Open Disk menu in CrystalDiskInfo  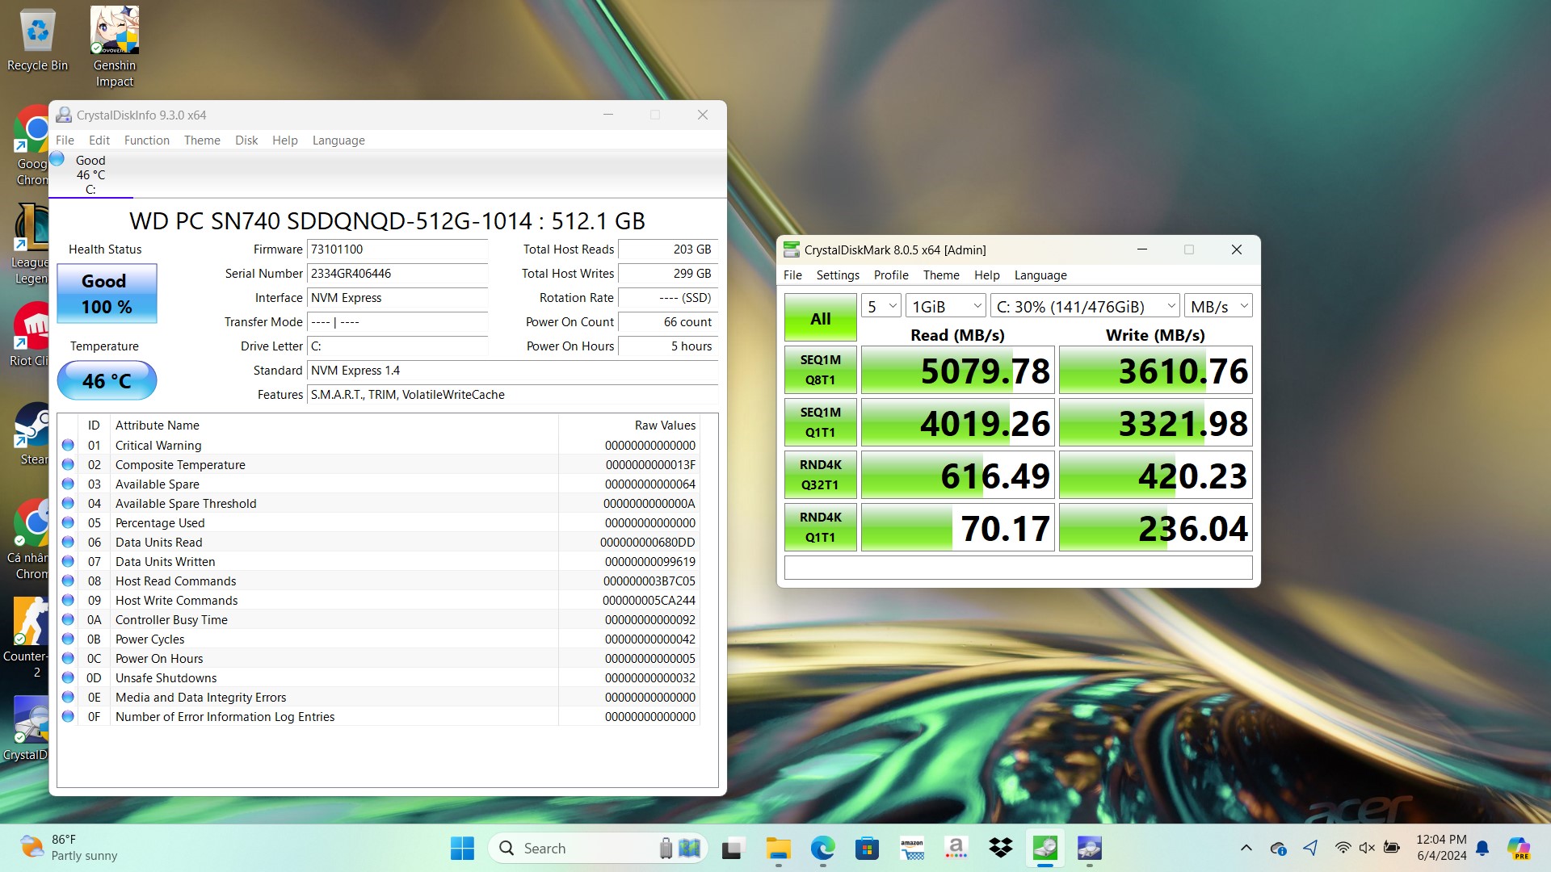pyautogui.click(x=246, y=140)
